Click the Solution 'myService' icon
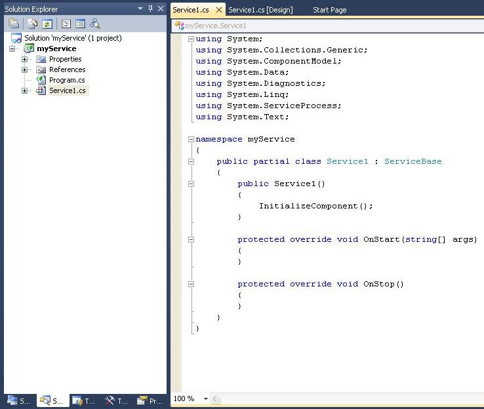Viewport: 484px width, 409px height. tap(16, 38)
